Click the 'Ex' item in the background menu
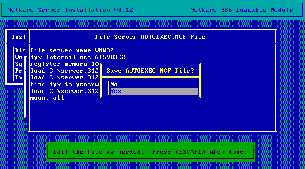Image resolution: width=305 pixels, height=169 pixels. (x=19, y=78)
